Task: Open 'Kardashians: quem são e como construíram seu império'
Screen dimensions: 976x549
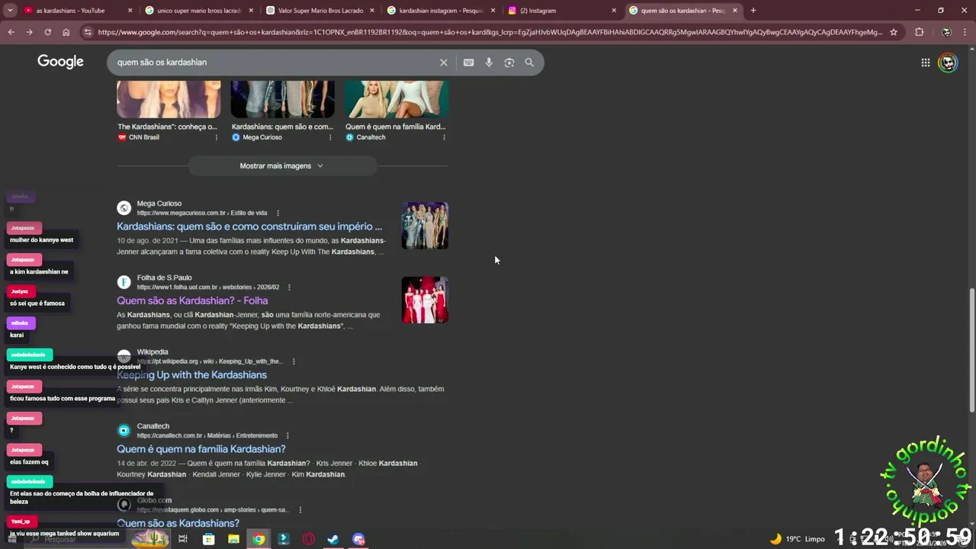Action: 249,226
